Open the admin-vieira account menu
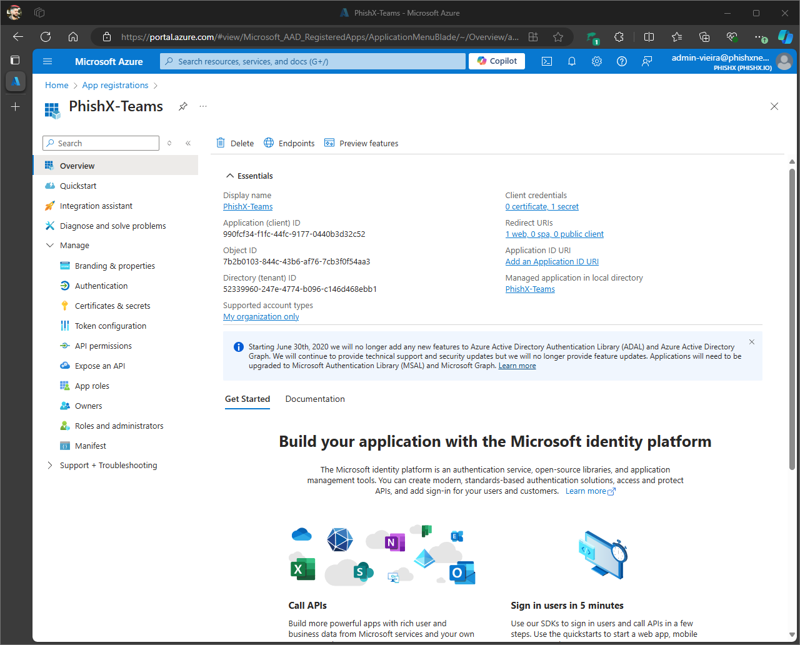 tap(732, 61)
